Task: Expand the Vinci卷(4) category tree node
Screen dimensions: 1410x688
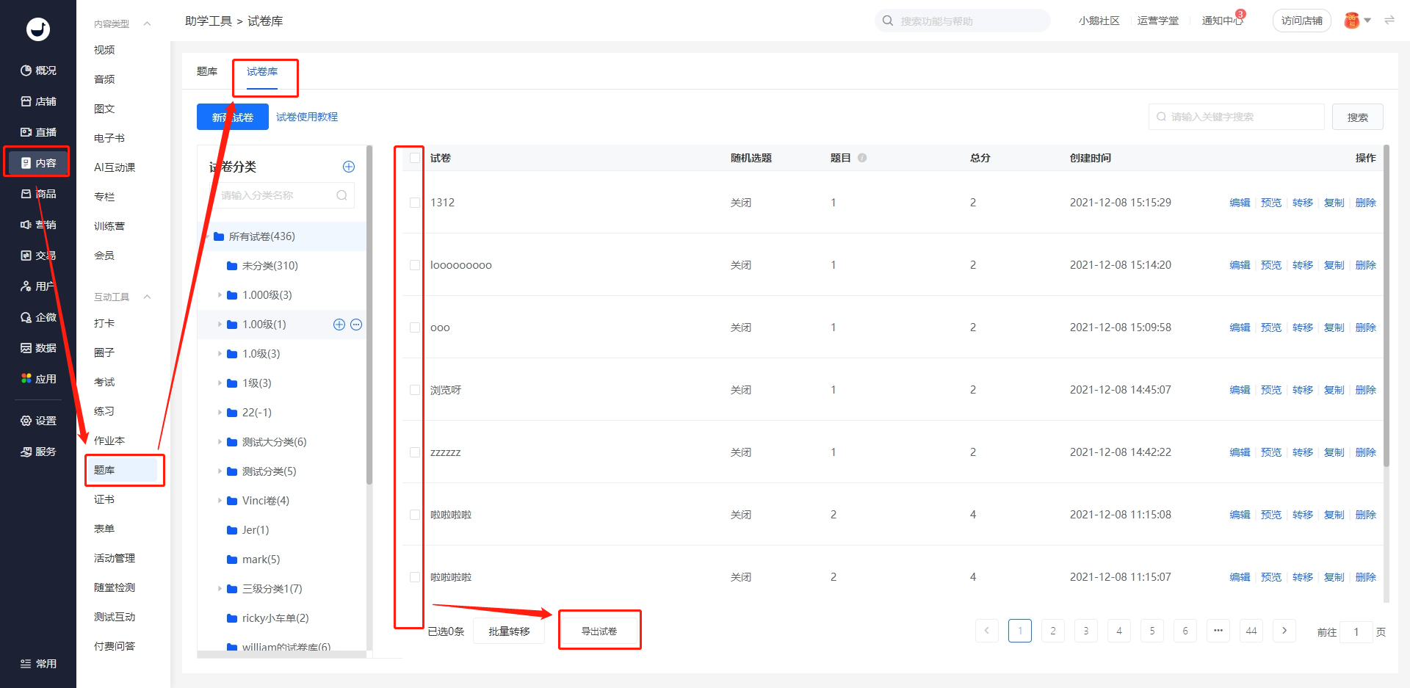Action: tap(220, 501)
